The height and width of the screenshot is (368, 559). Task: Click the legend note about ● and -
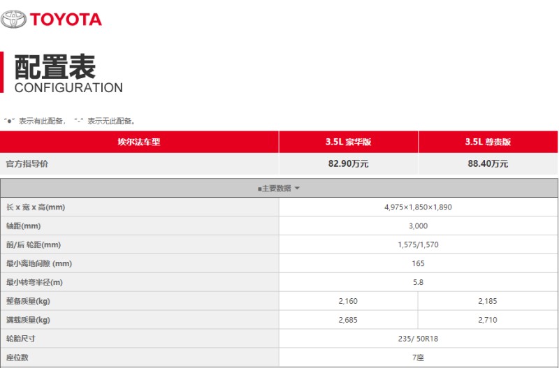point(70,121)
